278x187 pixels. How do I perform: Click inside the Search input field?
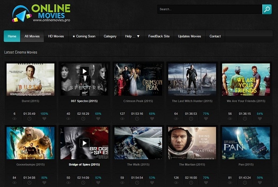coord(209,9)
